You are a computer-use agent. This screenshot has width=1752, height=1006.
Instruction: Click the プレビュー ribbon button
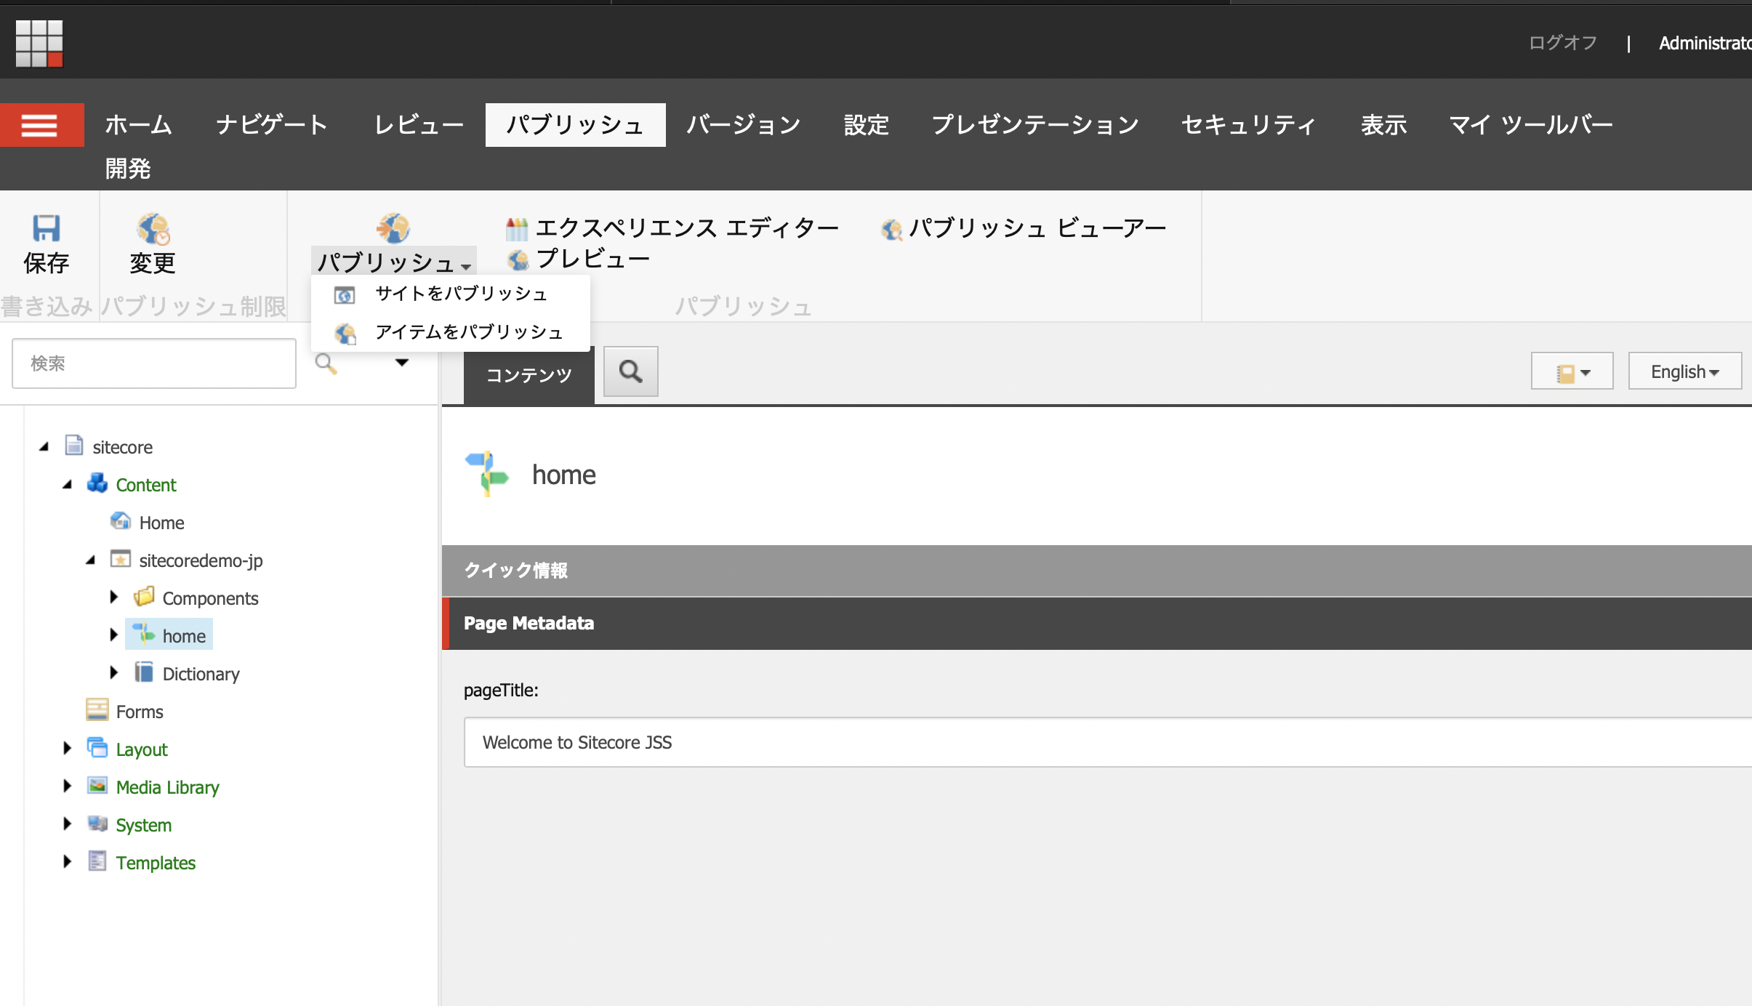click(x=578, y=259)
